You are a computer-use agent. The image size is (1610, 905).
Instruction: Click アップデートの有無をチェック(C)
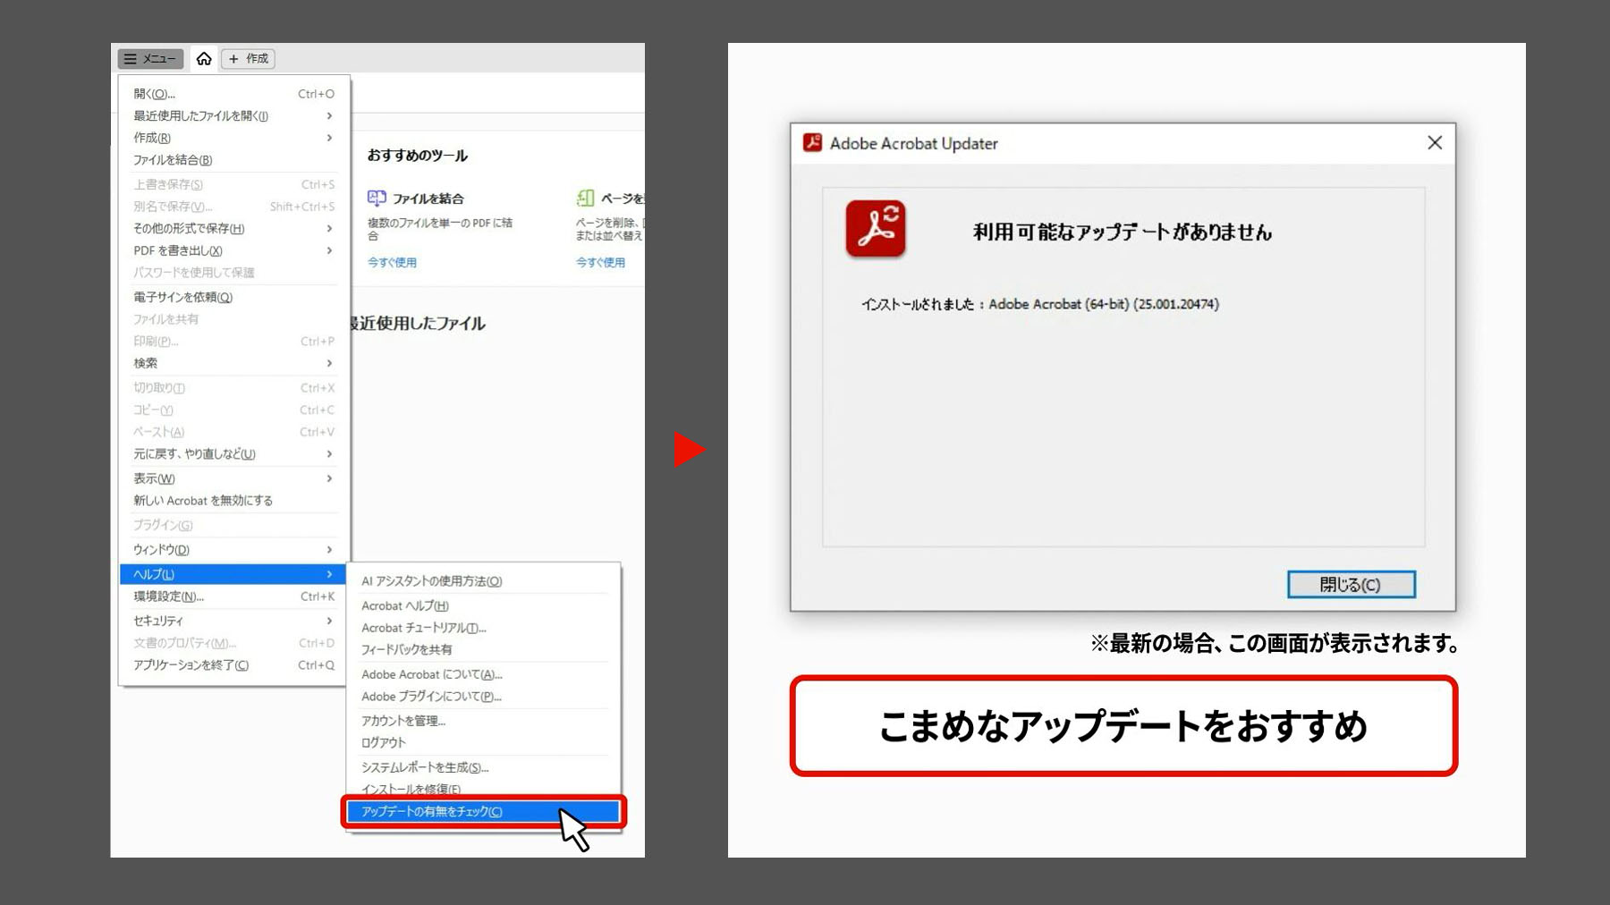pyautogui.click(x=483, y=812)
